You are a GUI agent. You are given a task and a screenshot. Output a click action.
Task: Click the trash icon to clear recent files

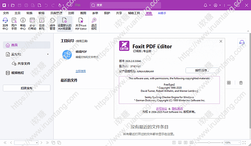[x=241, y=83]
